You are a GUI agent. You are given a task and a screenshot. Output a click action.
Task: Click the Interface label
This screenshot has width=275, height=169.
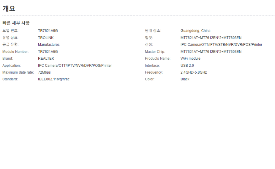[x=152, y=66]
